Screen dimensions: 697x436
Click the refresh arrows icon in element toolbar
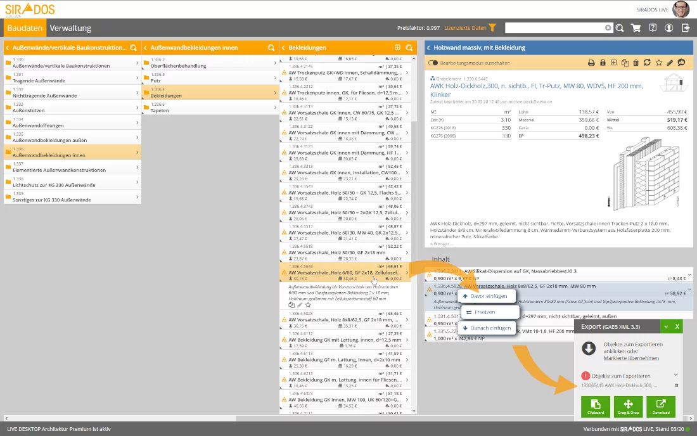point(647,63)
